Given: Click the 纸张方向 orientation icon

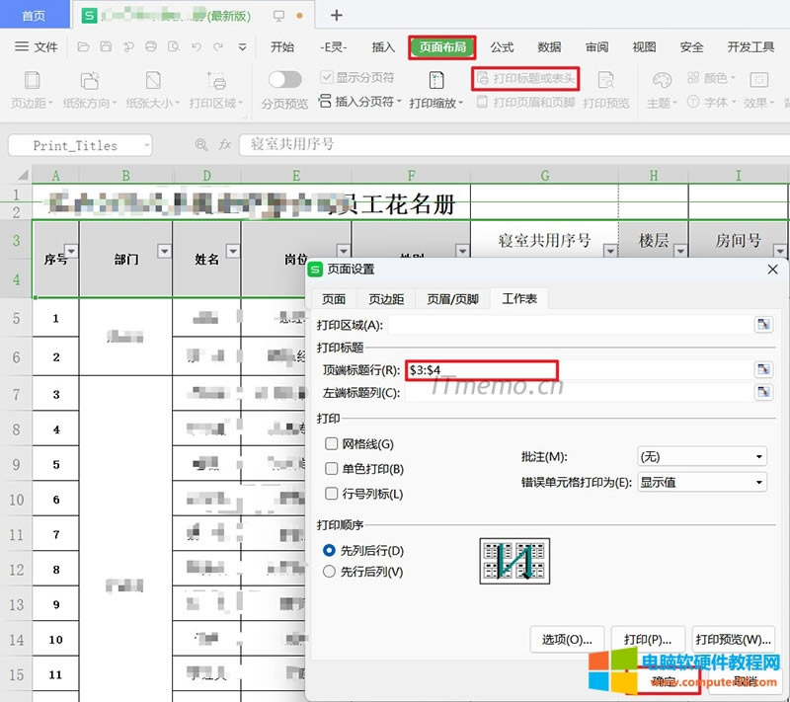Looking at the screenshot, I should 90,81.
